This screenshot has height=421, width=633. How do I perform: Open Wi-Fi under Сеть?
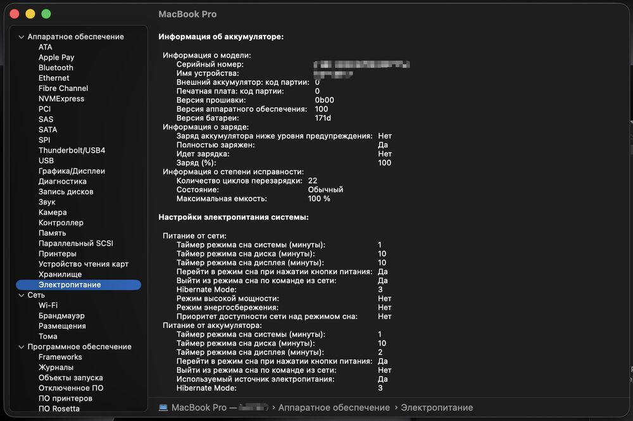[48, 305]
